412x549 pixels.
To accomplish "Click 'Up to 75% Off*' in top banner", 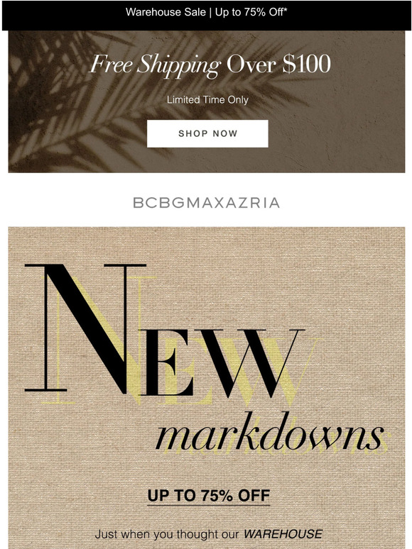I will (x=251, y=12).
